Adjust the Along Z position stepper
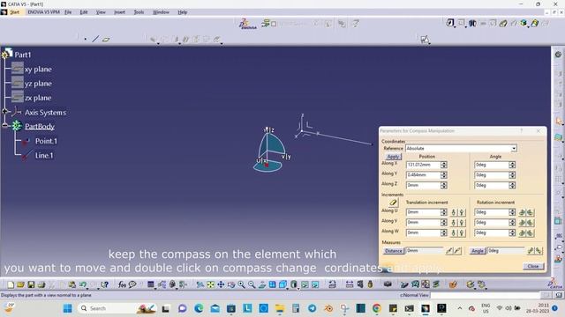565x317 pixels. tap(444, 185)
